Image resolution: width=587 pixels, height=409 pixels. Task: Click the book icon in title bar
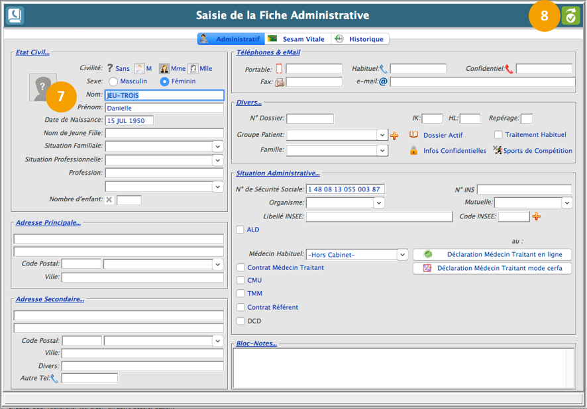click(x=15, y=15)
